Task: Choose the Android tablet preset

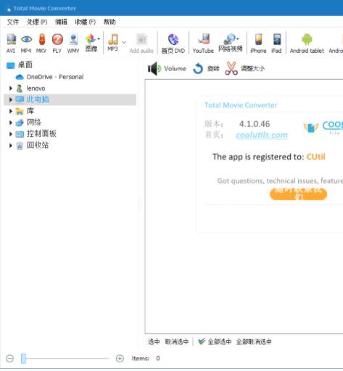Action: [x=307, y=43]
